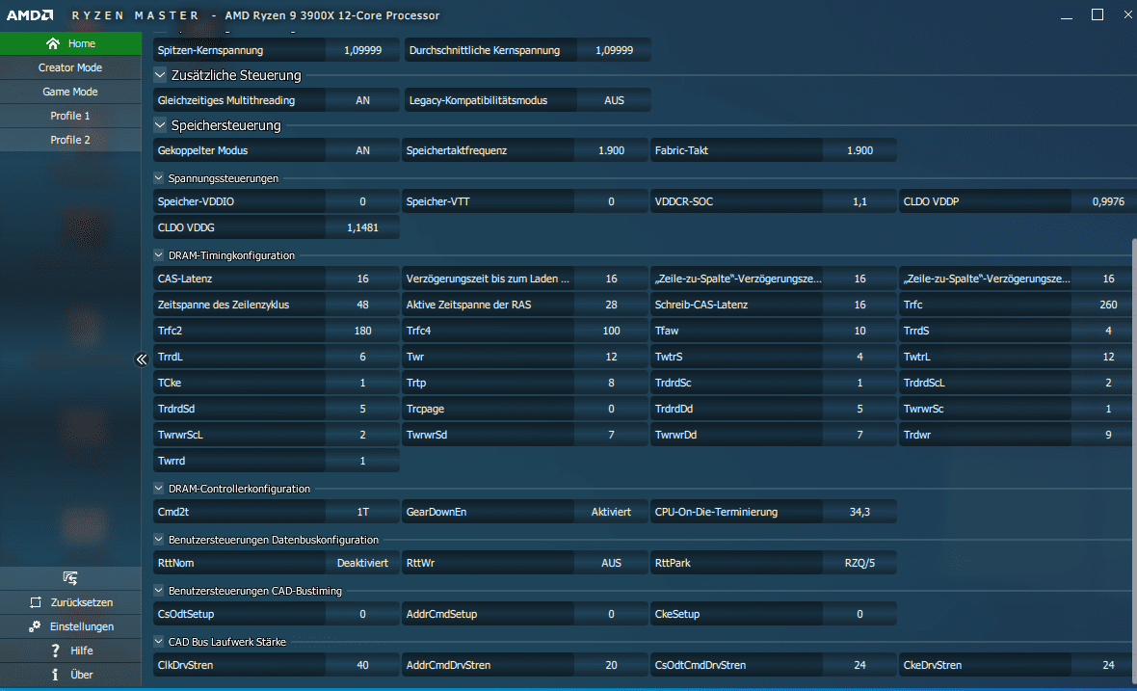The height and width of the screenshot is (691, 1137).
Task: Click Fabric-Takt value 1.900
Action: (860, 150)
